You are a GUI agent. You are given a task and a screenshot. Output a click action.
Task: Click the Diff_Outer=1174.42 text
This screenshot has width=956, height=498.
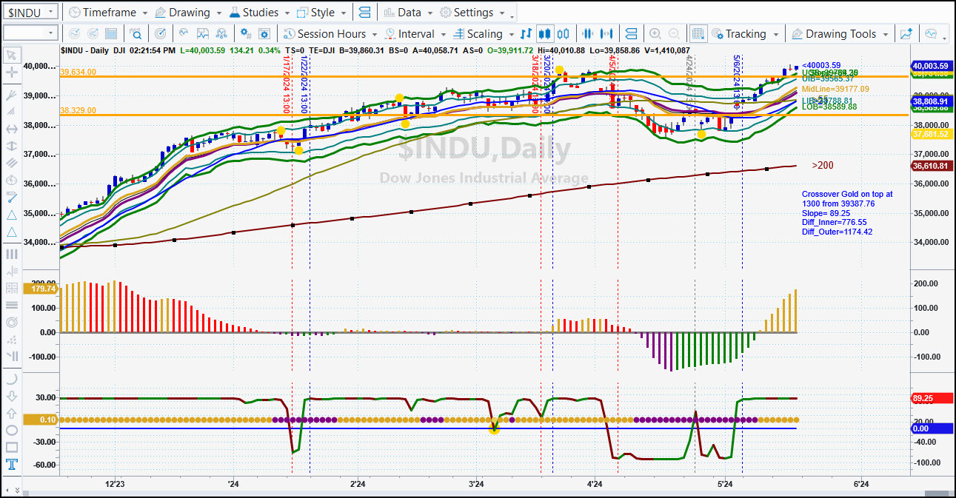point(837,232)
